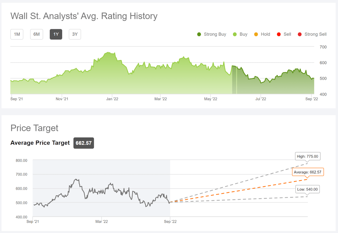Image resolution: width=338 pixels, height=233 pixels.
Task: Click the 662.57 average price target badge
Action: [84, 143]
